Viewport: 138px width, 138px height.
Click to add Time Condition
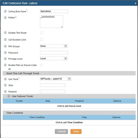[69, 123]
